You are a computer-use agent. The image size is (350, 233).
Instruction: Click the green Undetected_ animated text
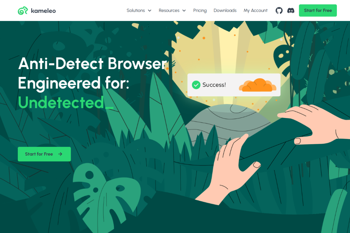[x=66, y=103]
